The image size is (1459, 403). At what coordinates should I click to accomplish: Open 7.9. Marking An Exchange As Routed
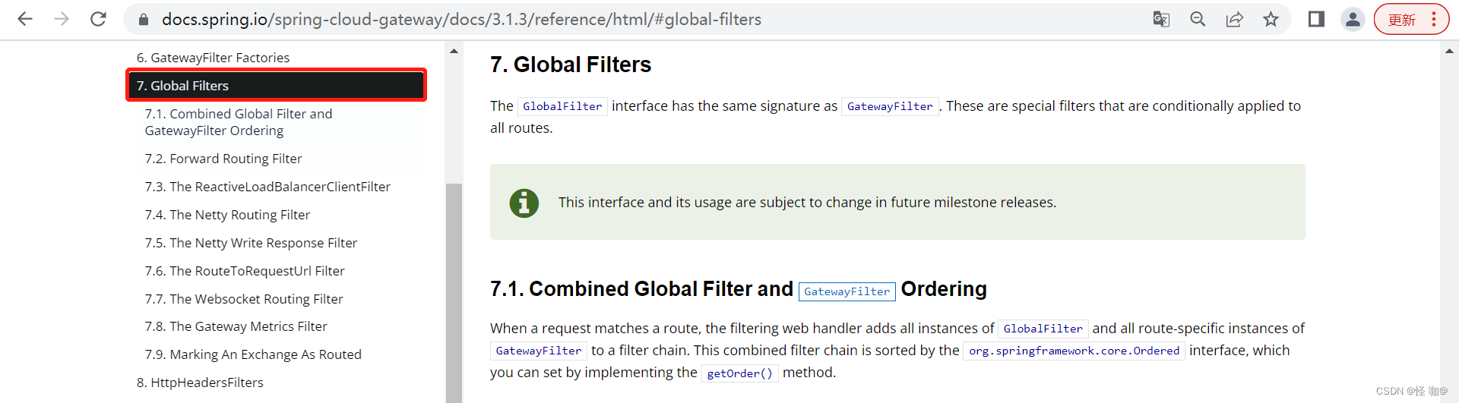pyautogui.click(x=253, y=354)
